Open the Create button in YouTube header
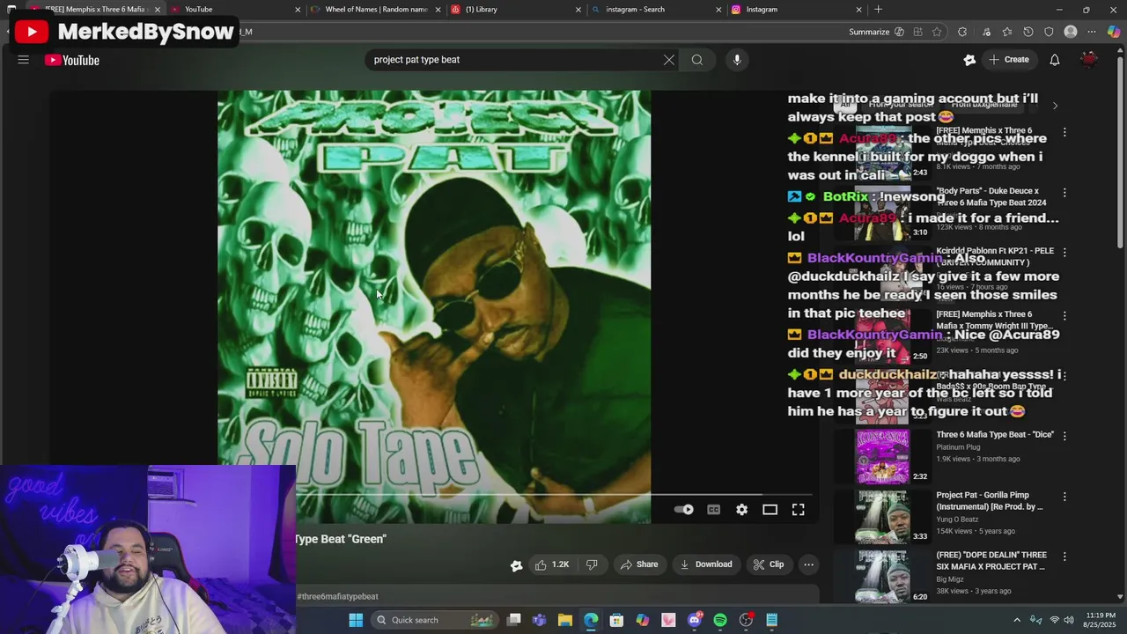 tap(1009, 60)
